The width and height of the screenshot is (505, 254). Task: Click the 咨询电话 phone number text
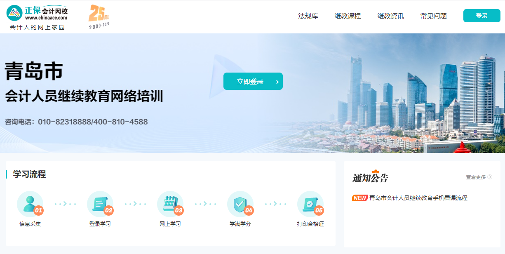point(76,122)
